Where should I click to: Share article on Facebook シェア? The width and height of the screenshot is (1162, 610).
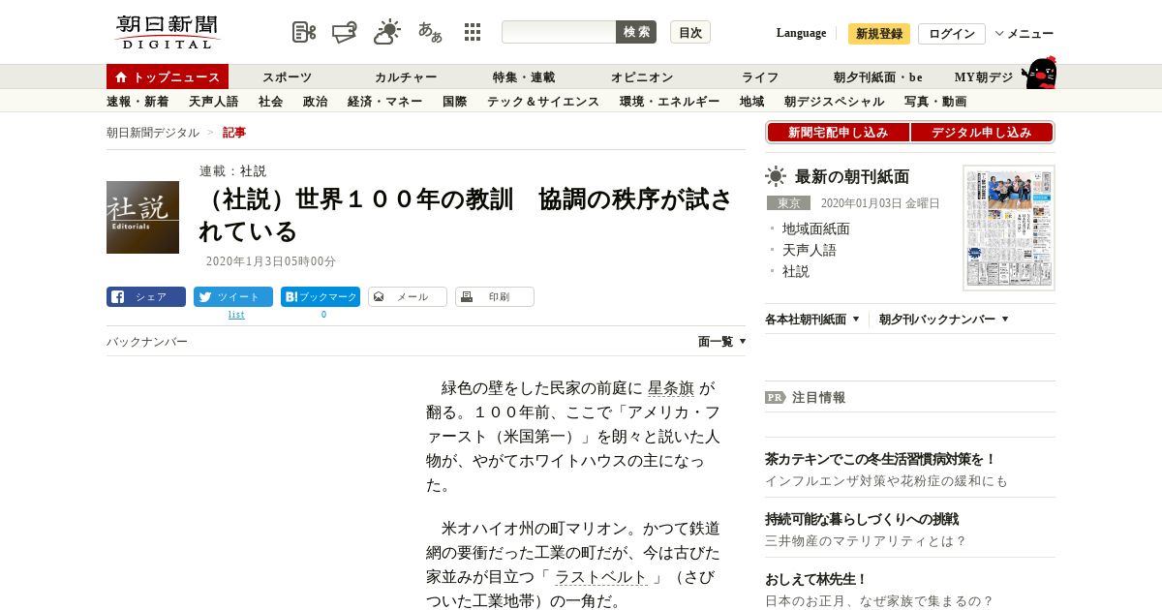pyautogui.click(x=146, y=297)
